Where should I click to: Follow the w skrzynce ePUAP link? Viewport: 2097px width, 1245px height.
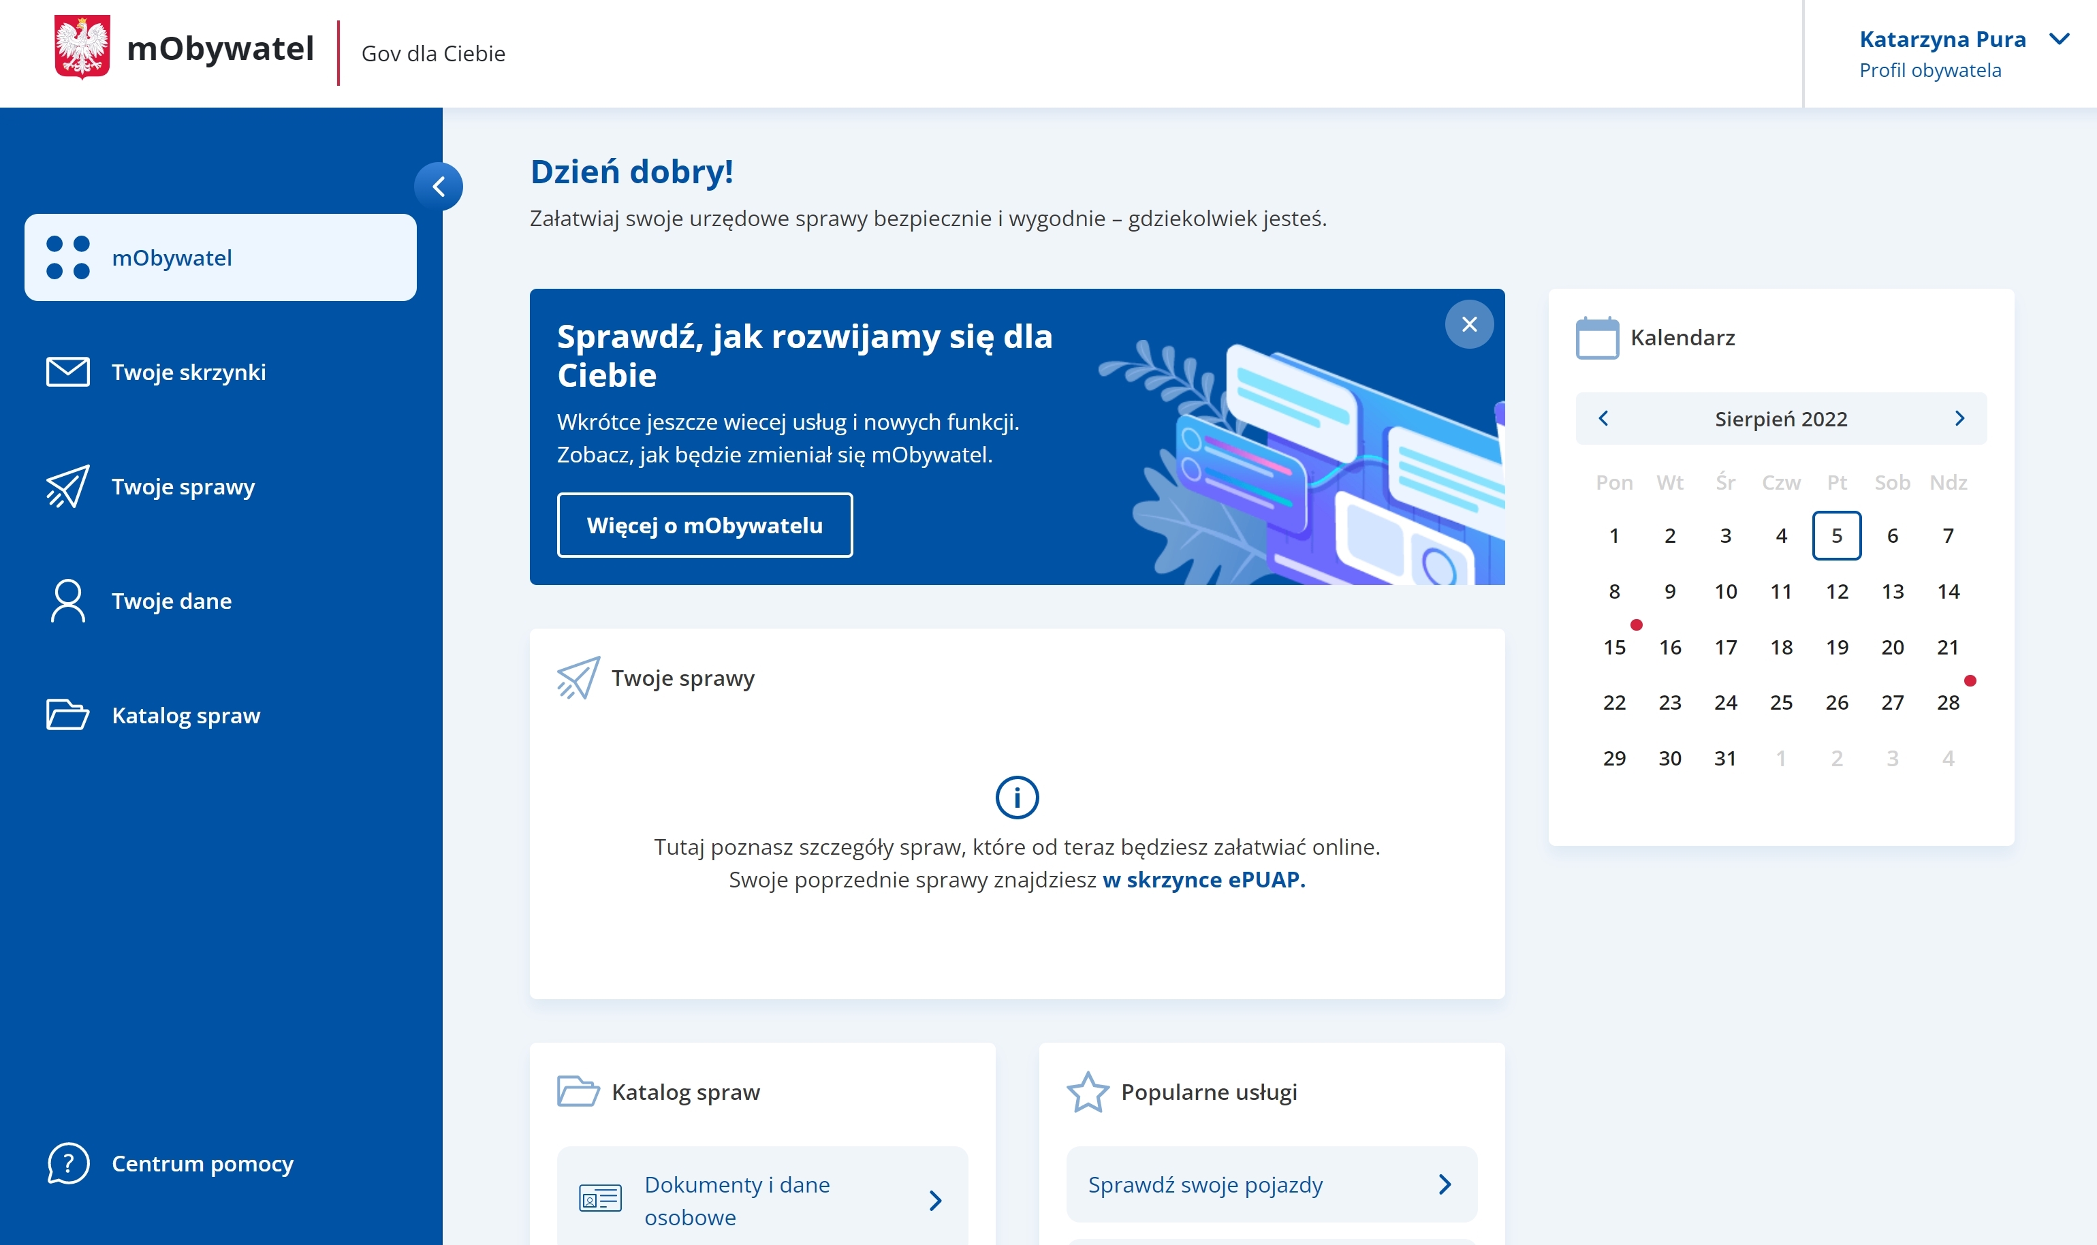(x=1203, y=879)
